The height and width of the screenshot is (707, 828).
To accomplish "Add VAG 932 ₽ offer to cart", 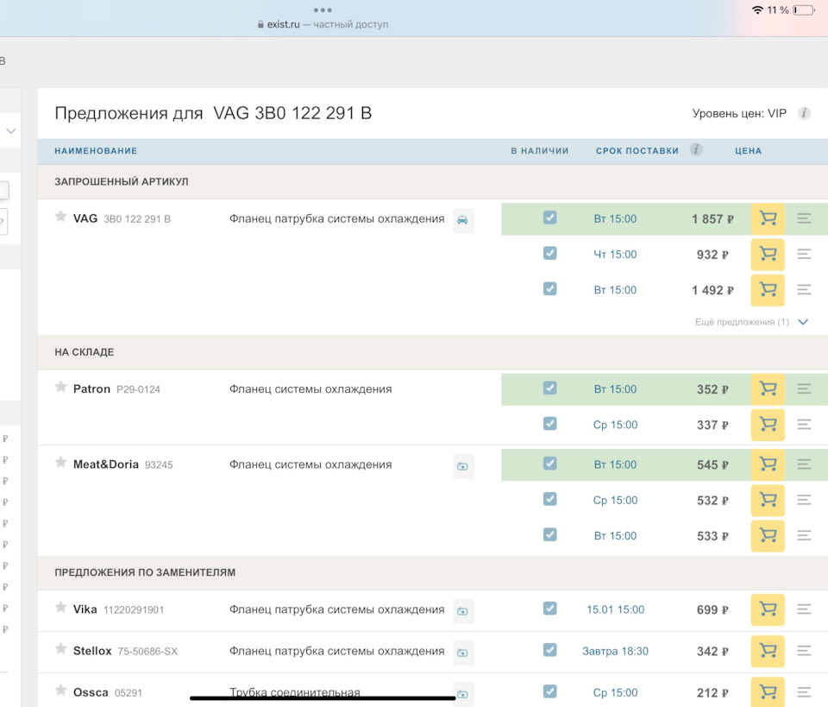I will (x=768, y=254).
